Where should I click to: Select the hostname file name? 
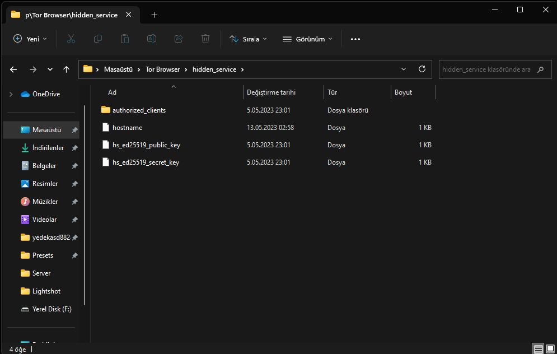pyautogui.click(x=127, y=128)
